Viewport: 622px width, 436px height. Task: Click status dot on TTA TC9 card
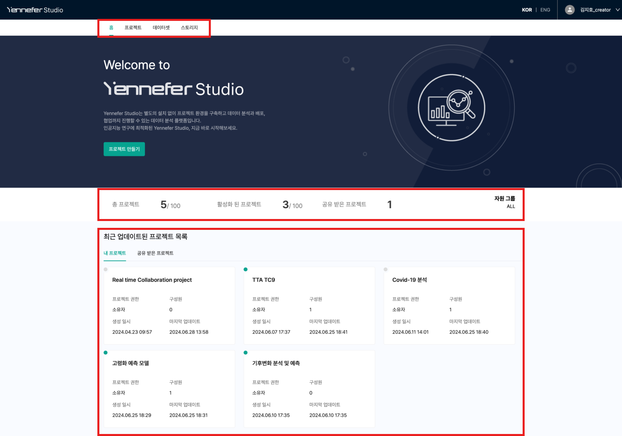(x=245, y=269)
